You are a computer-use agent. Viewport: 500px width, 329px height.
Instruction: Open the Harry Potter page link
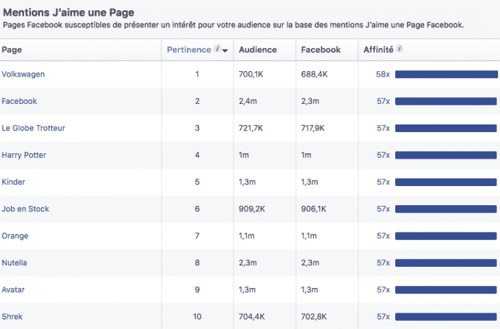click(x=24, y=155)
